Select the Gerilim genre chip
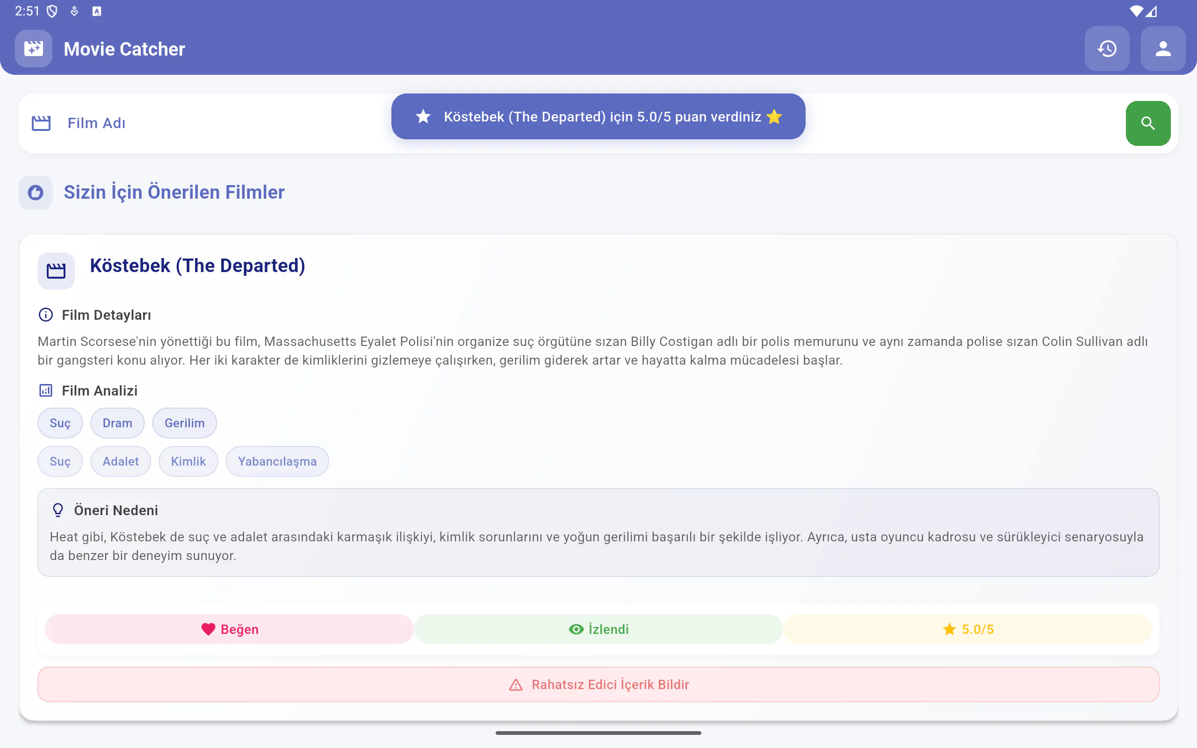 pos(185,423)
